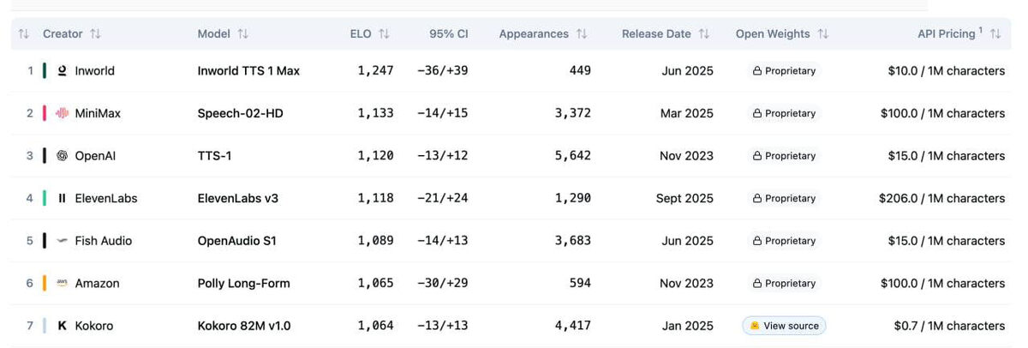Open View source for Kokoro 82M
1028x348 pixels.
[784, 326]
